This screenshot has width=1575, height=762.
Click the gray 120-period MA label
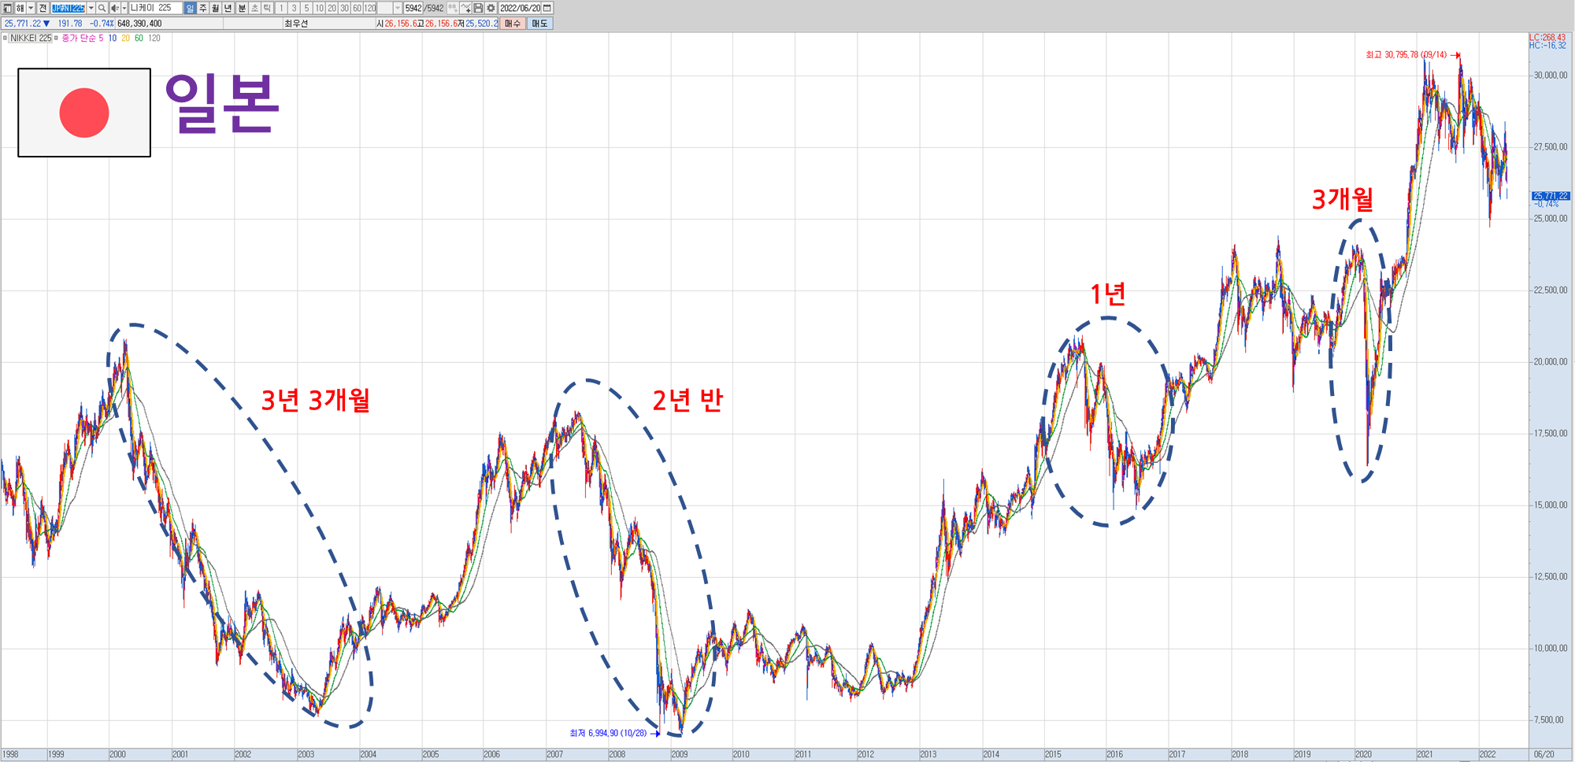click(154, 38)
